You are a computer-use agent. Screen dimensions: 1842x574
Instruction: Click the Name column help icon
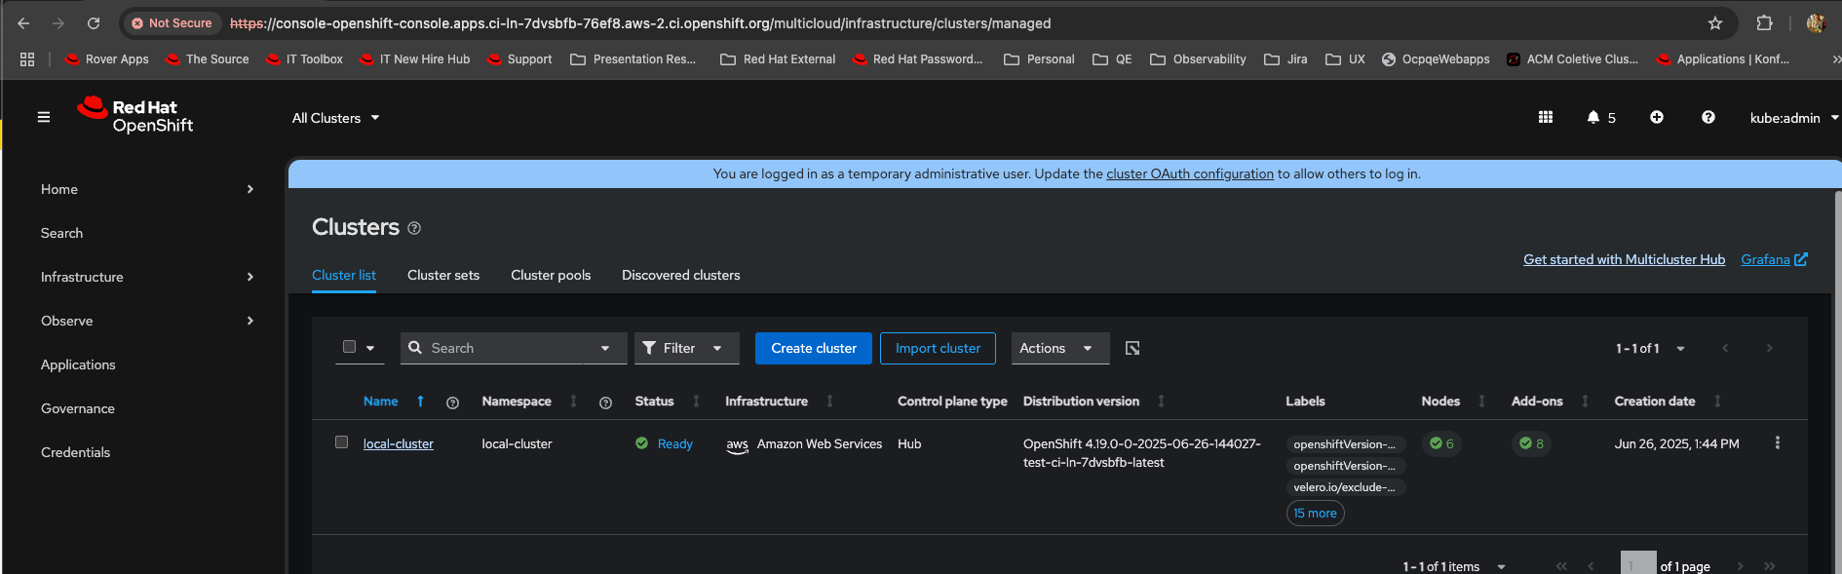pyautogui.click(x=452, y=402)
